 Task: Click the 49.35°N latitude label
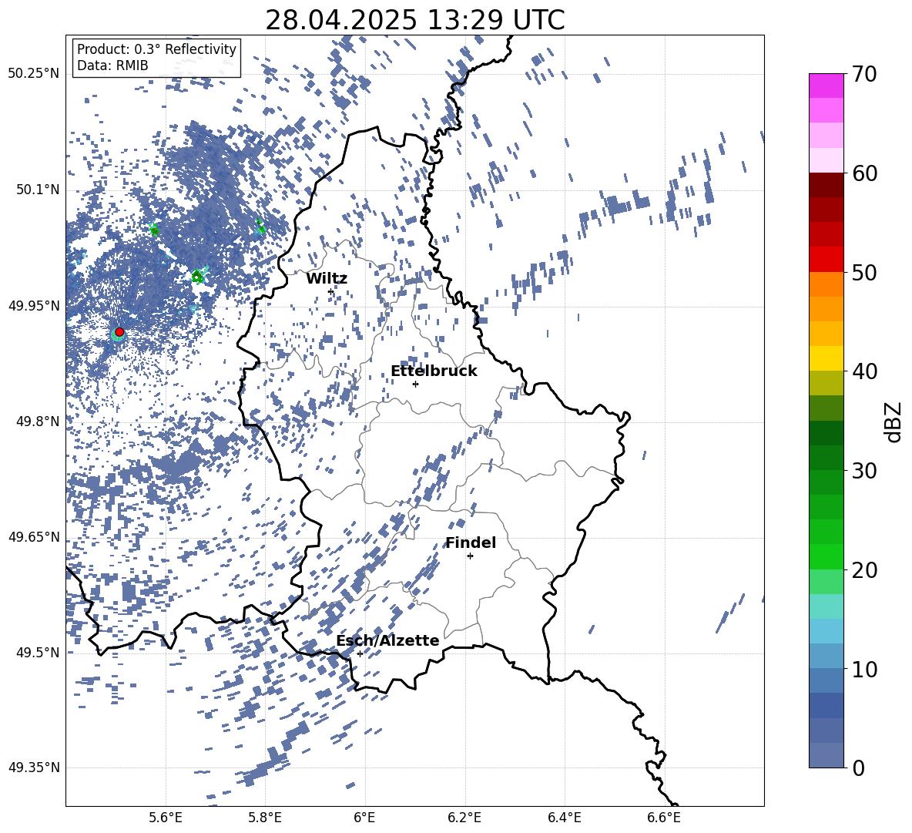pos(34,768)
